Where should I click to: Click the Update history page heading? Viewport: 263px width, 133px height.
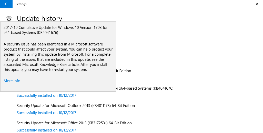click(x=39, y=18)
